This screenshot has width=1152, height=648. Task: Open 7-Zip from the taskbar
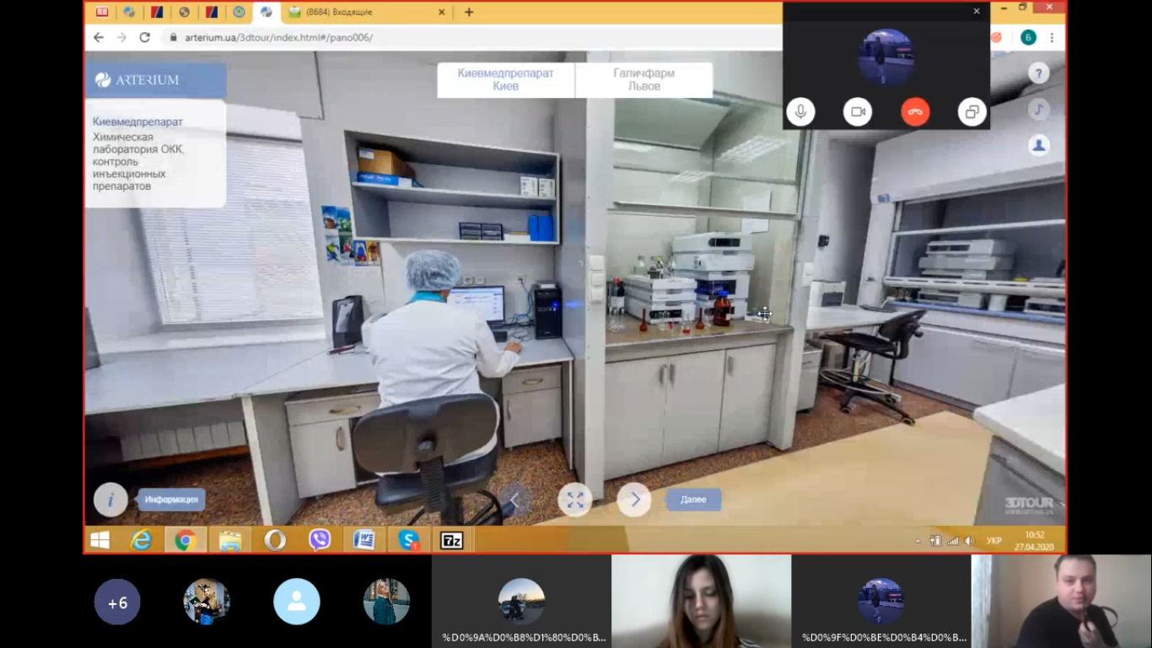pos(452,540)
